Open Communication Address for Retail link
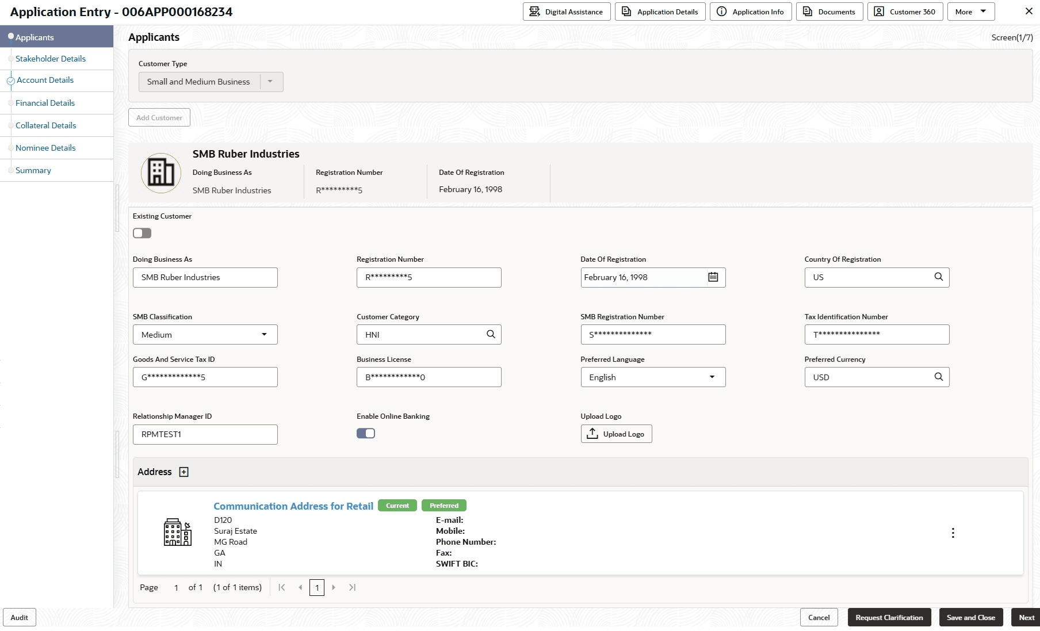1040x631 pixels. click(x=293, y=506)
